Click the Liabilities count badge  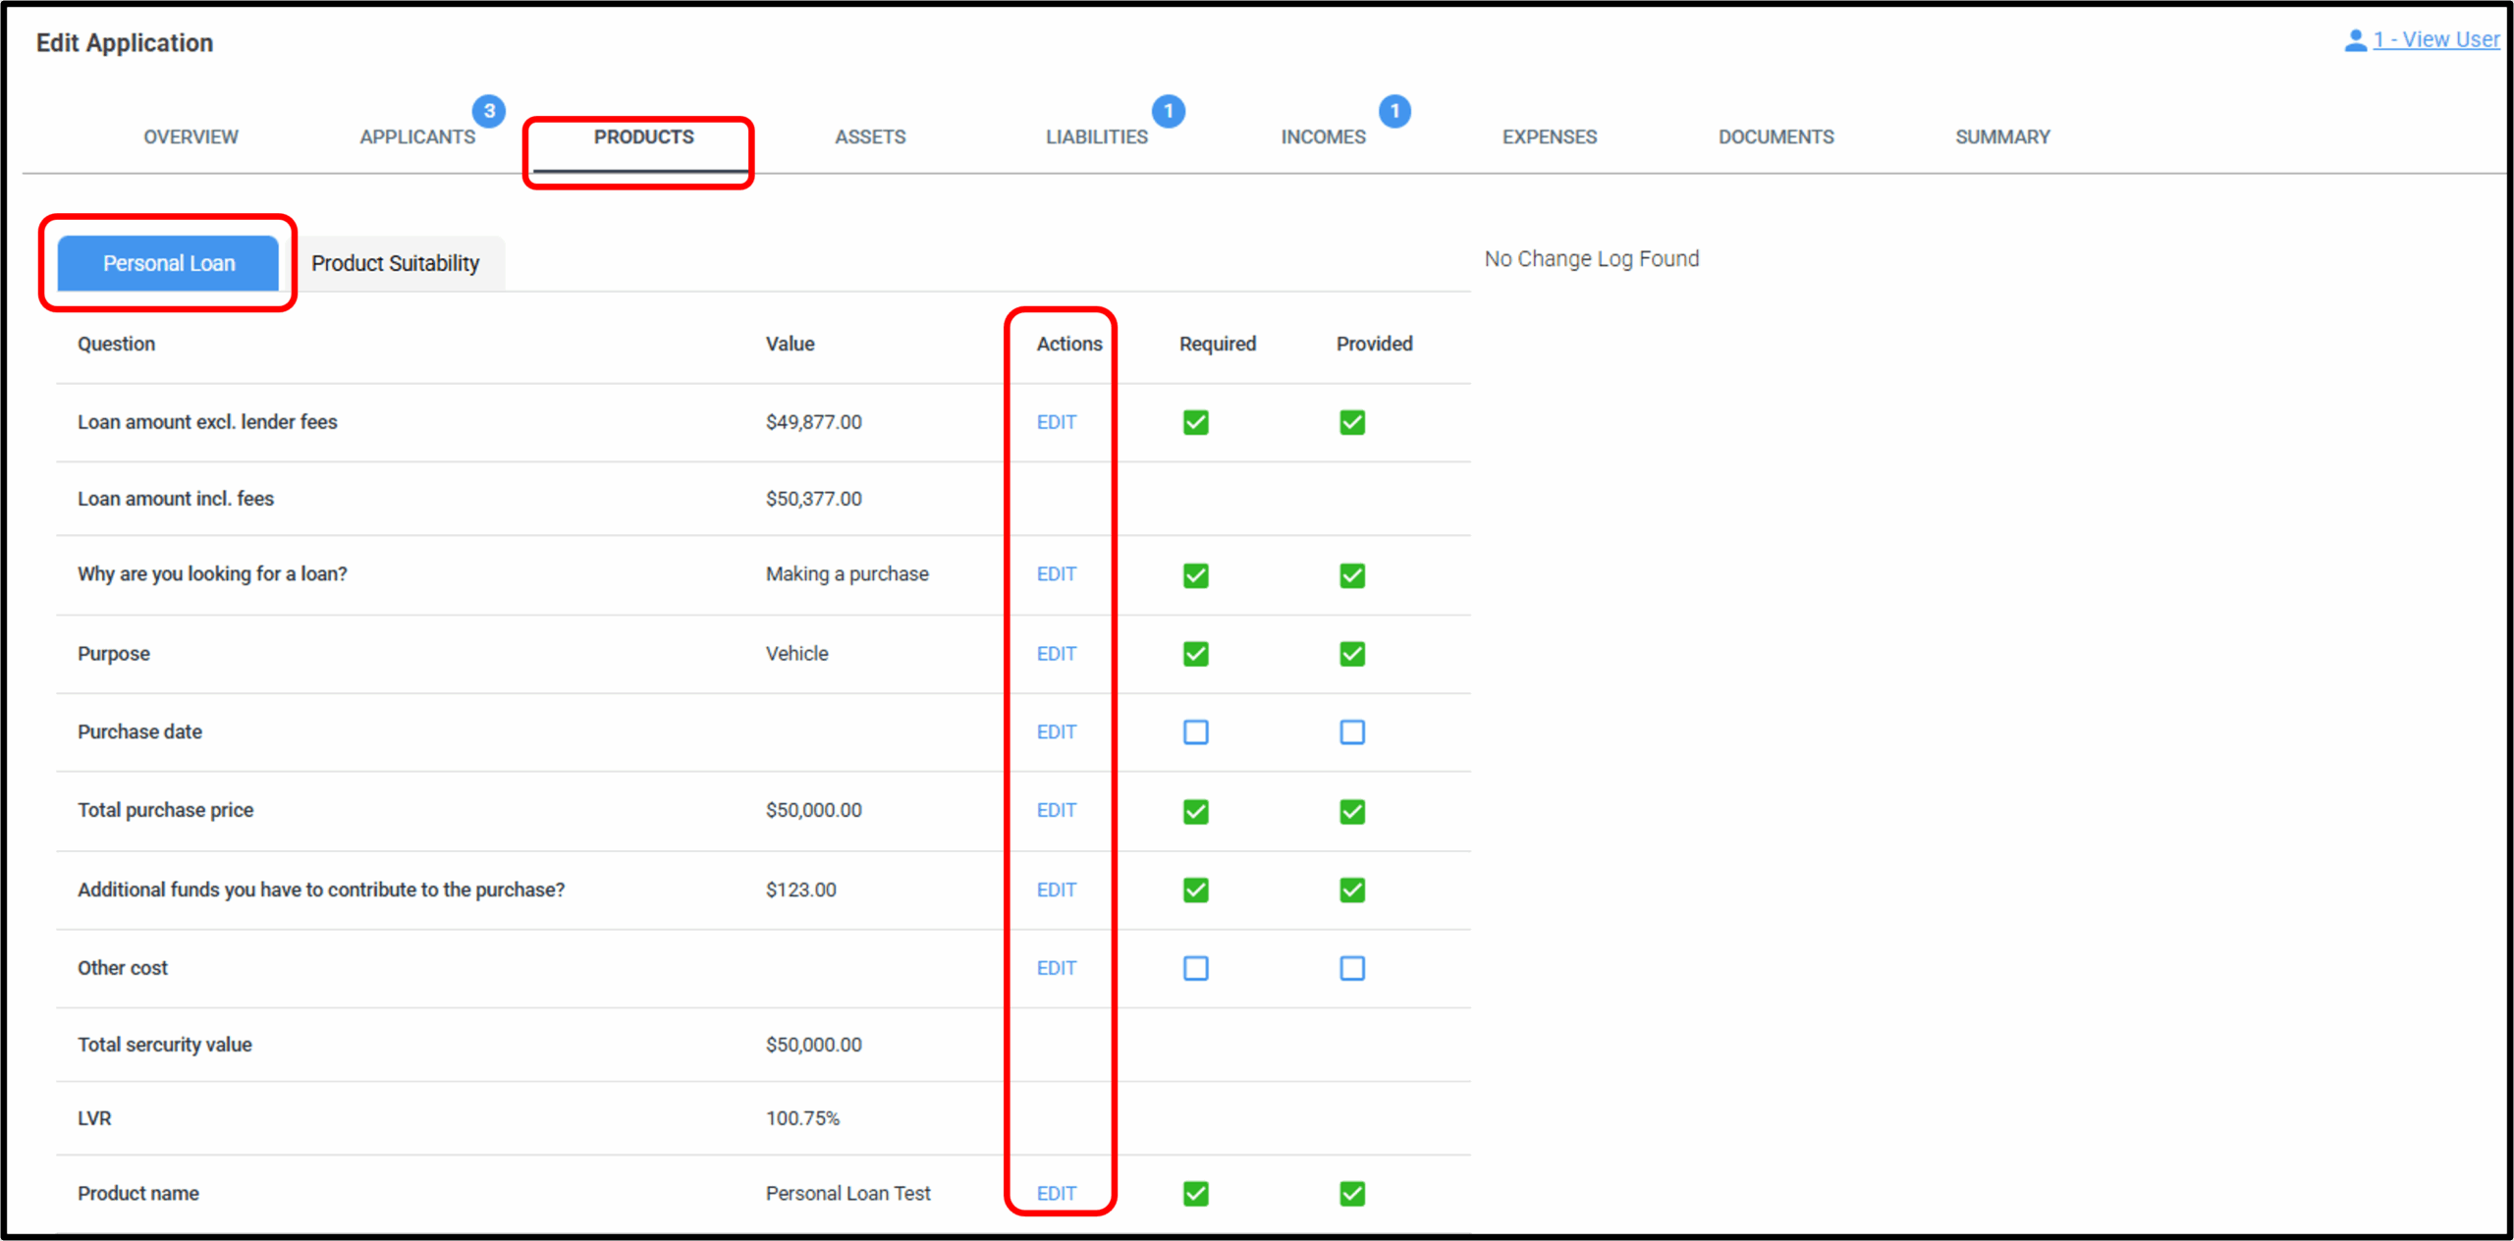pyautogui.click(x=1168, y=111)
